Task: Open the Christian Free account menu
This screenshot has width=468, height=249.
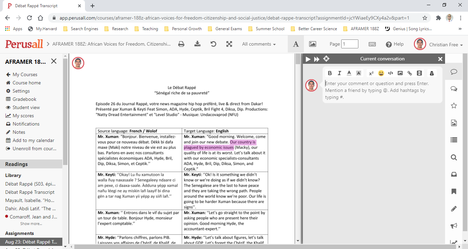Action: tap(445, 45)
